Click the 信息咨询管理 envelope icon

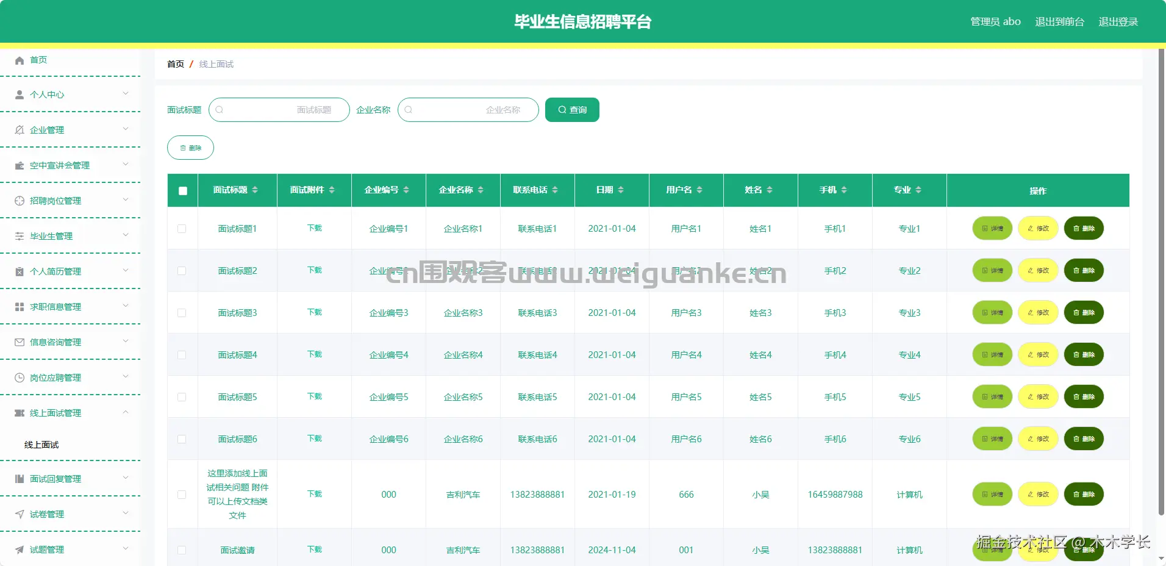(x=20, y=342)
